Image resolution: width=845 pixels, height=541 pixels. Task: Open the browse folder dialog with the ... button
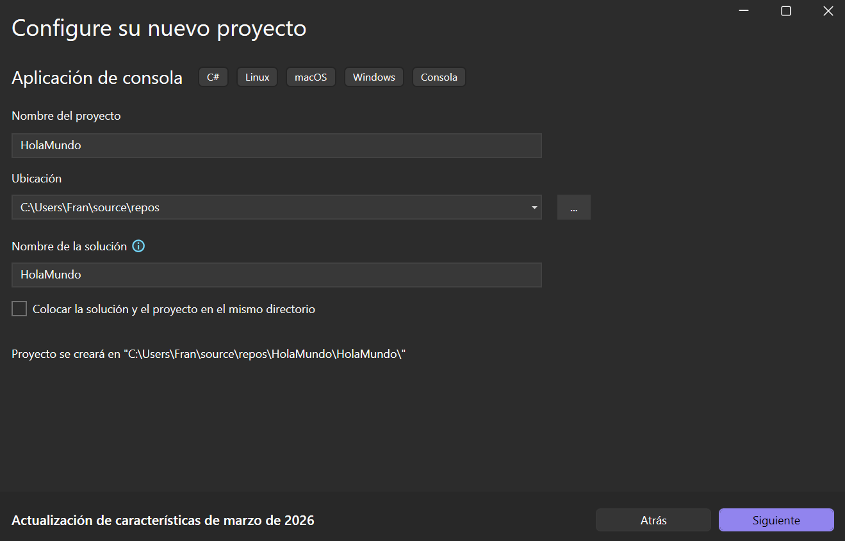tap(573, 207)
